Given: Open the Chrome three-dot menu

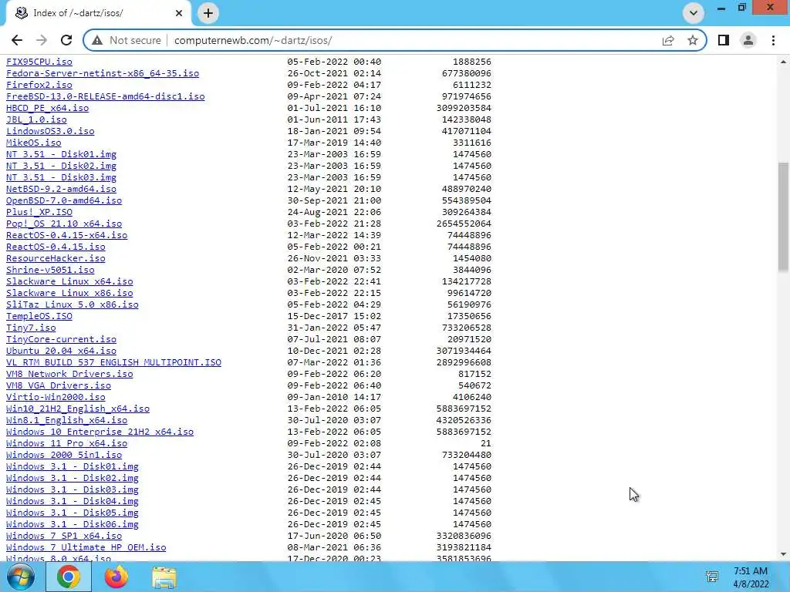Looking at the screenshot, I should coord(773,40).
